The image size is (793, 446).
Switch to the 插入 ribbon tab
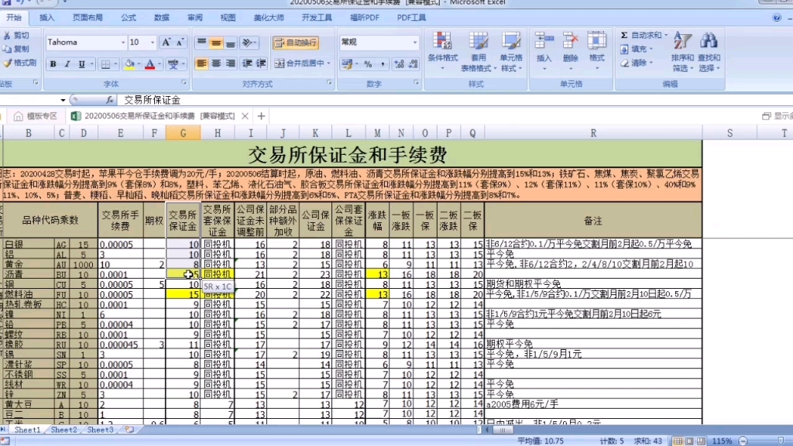click(x=46, y=16)
